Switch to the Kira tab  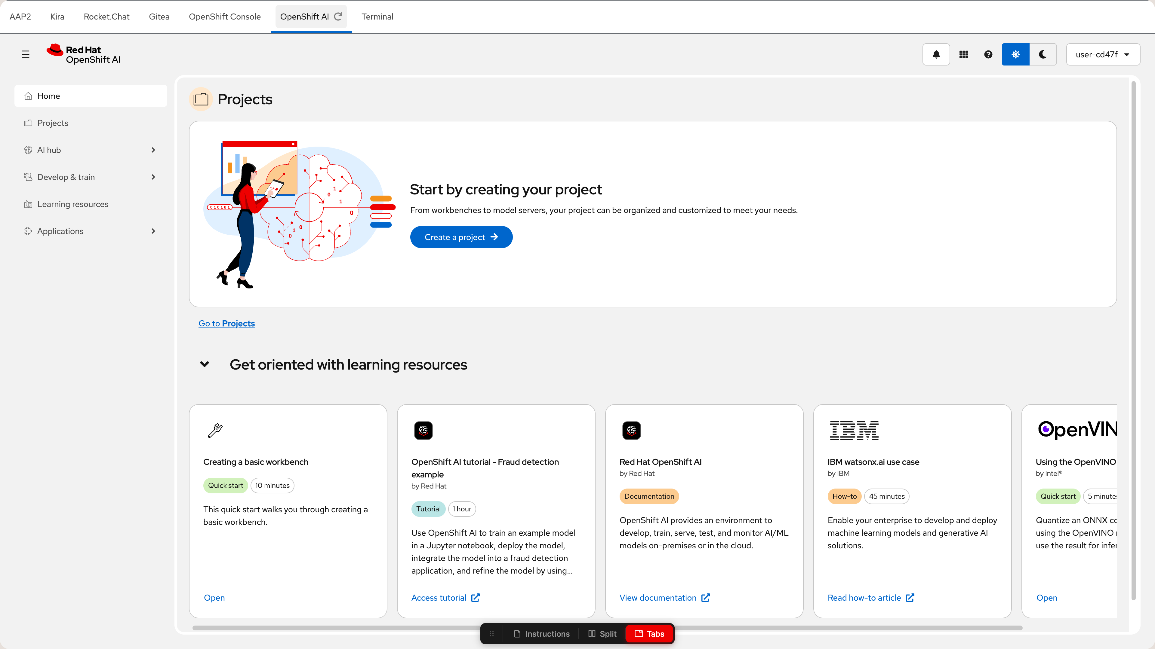pos(57,17)
